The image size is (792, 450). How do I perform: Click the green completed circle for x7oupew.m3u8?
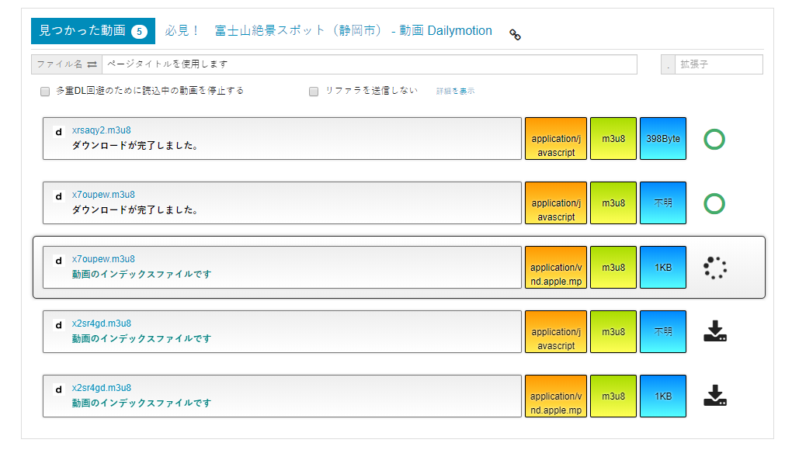point(714,204)
